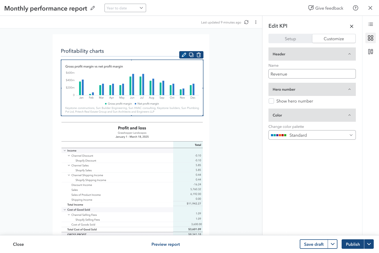The height and width of the screenshot is (253, 379).
Task: Collapse the Channel Selling Fees row
Action: 69,215
